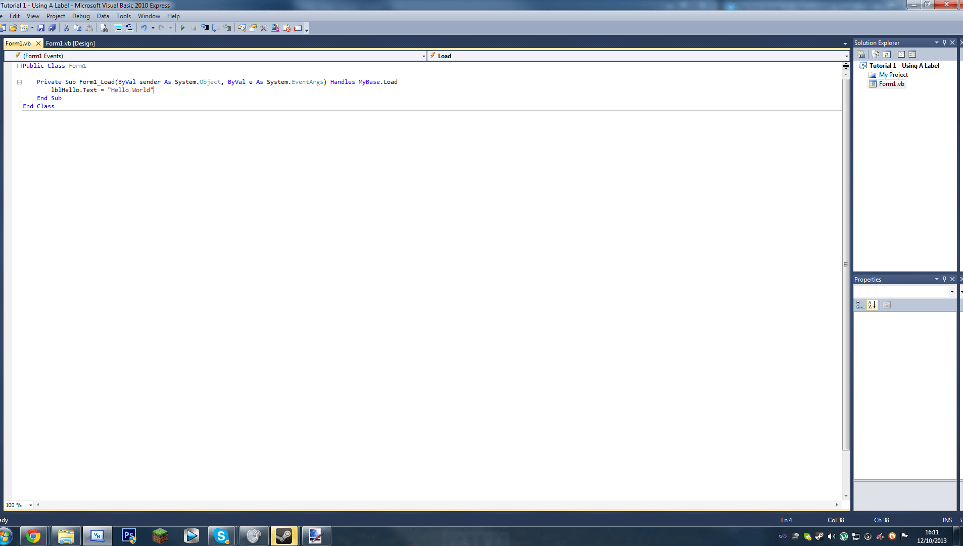Refresh the Solution Explorer
The width and height of the screenshot is (963, 546).
coord(887,55)
